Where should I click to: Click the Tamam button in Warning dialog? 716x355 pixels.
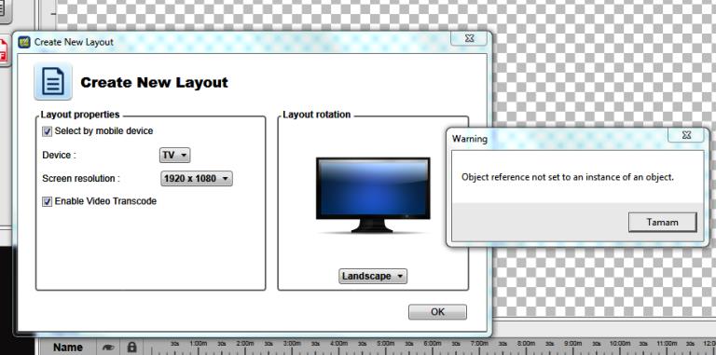pyautogui.click(x=663, y=222)
